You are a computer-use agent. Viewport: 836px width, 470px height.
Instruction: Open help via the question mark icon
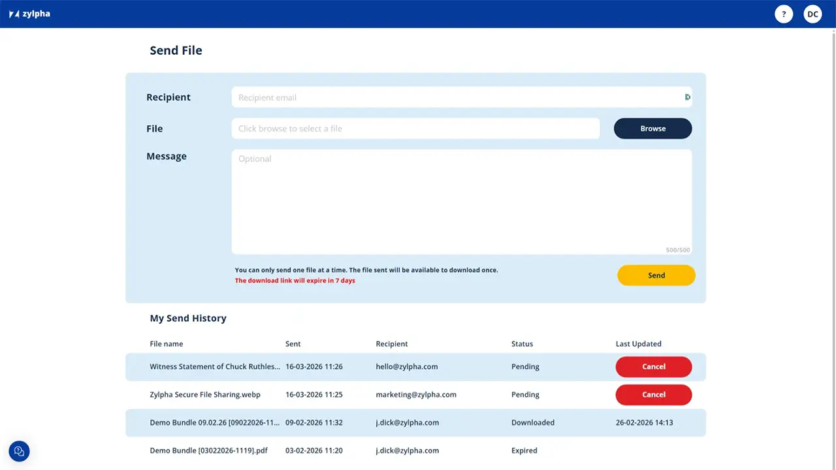click(783, 13)
